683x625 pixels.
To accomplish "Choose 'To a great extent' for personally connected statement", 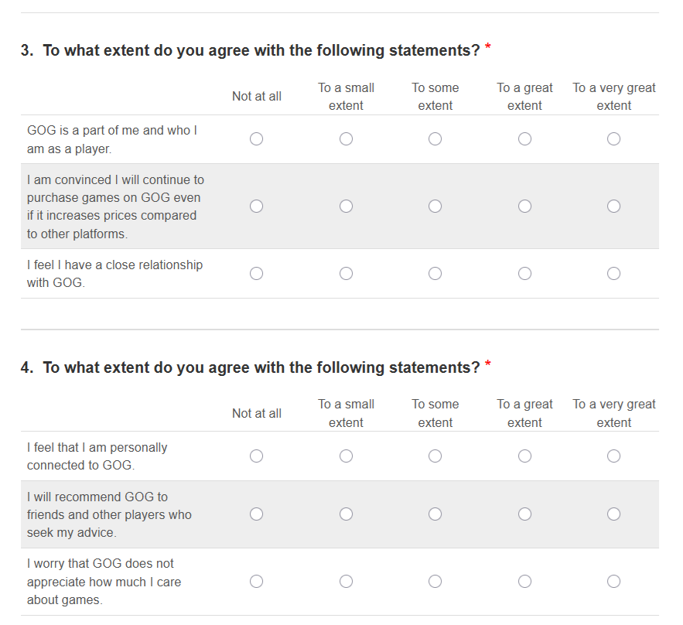I will [x=524, y=456].
